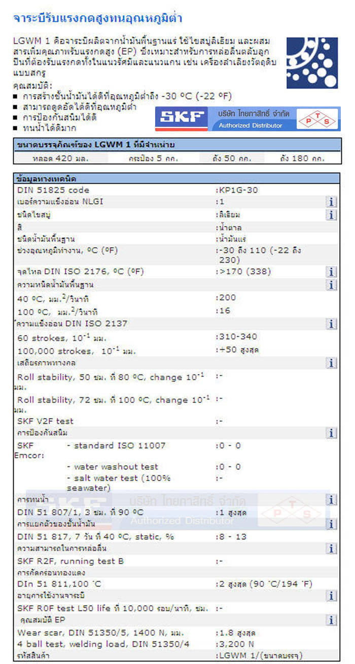Click the salt water test row label
This screenshot has height=664, width=355.
tap(118, 483)
